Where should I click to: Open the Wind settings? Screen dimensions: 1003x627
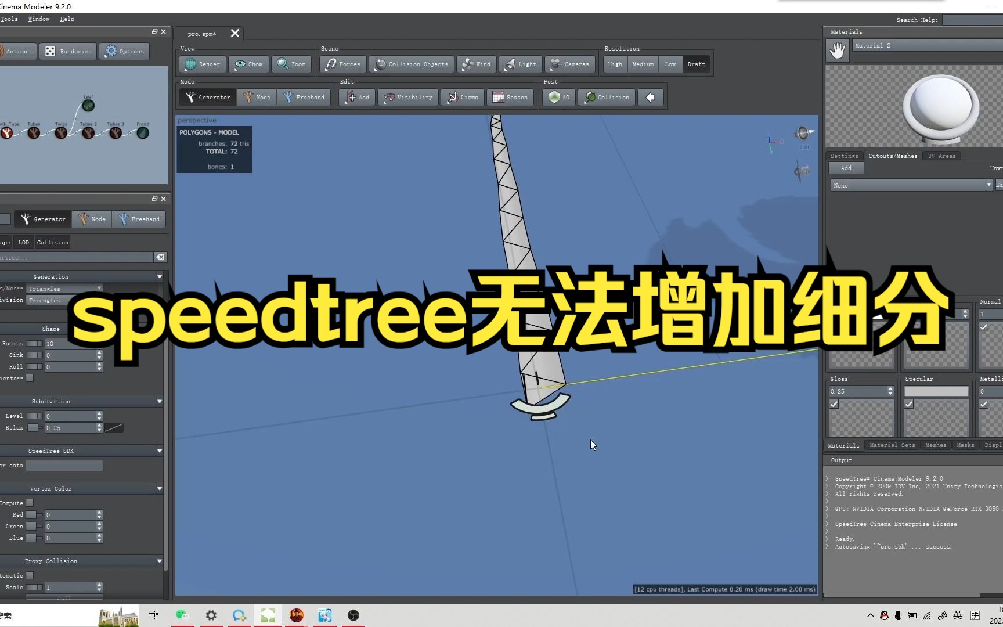click(x=477, y=64)
